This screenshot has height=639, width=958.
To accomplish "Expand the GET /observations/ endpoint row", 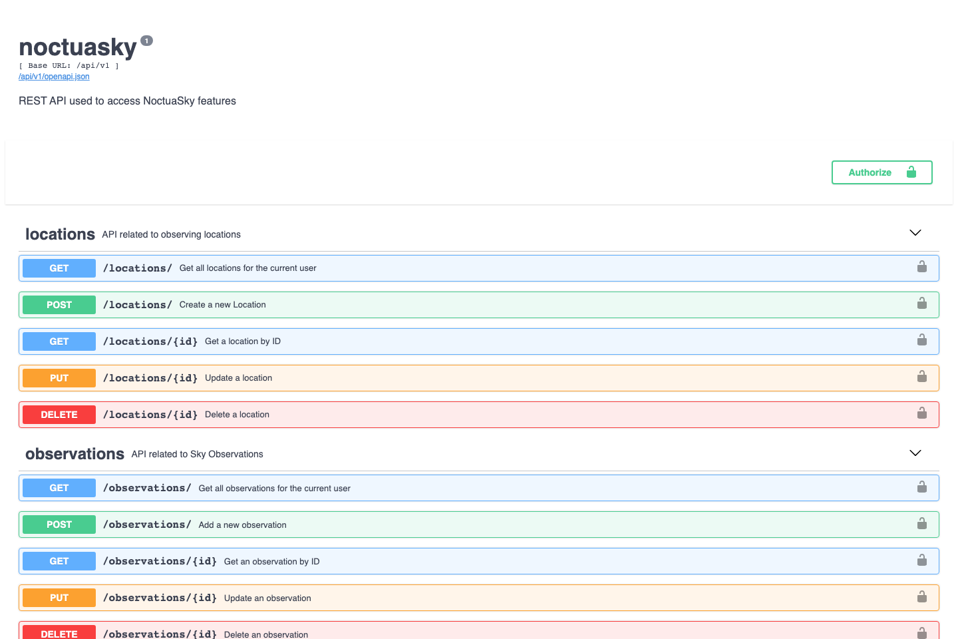I will 399,487.
